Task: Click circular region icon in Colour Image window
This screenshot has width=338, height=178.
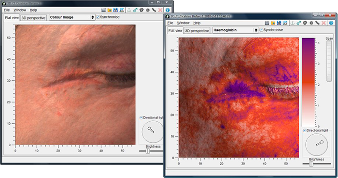Action: [148, 10]
